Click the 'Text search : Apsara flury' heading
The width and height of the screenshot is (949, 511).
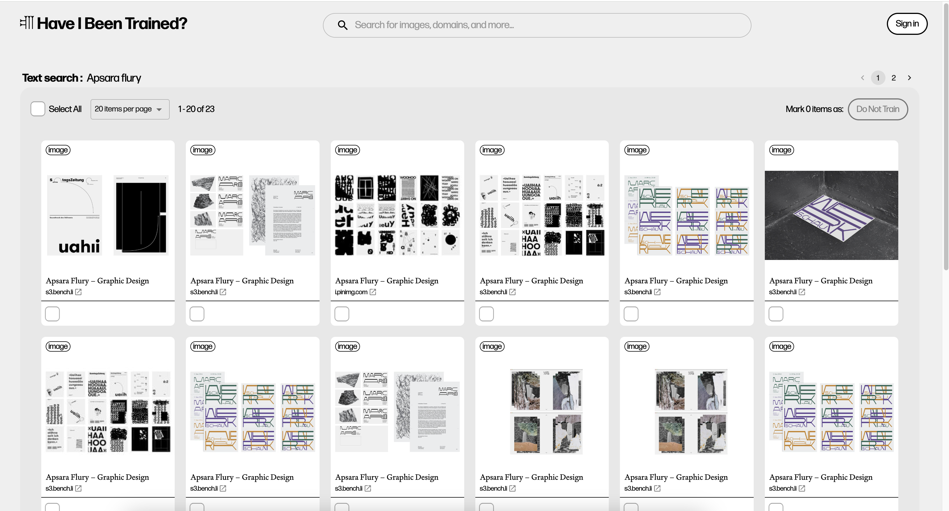81,78
